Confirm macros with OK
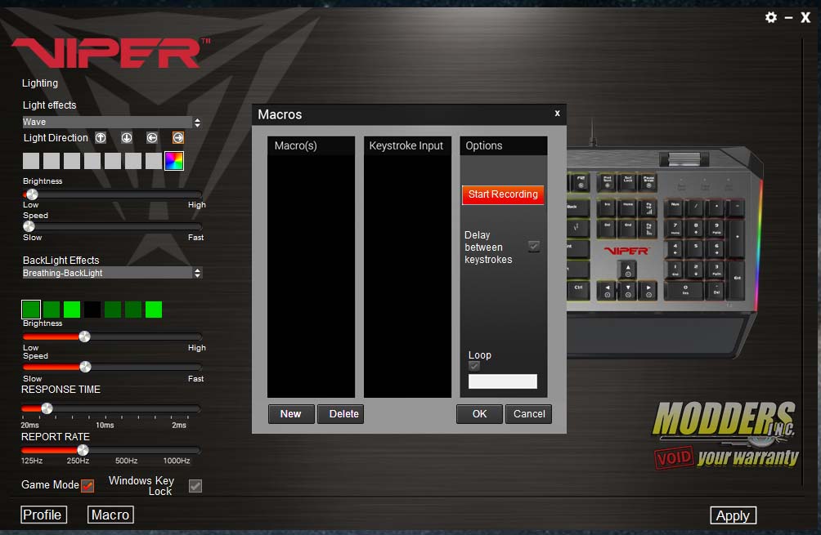821x535 pixels. 479,414
